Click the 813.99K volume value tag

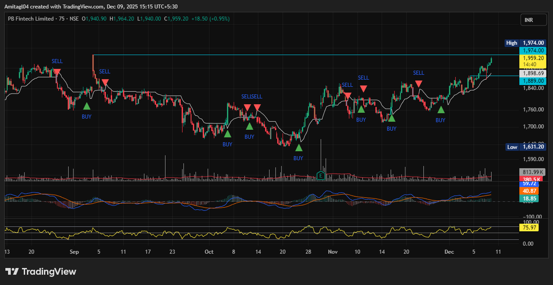(533, 172)
